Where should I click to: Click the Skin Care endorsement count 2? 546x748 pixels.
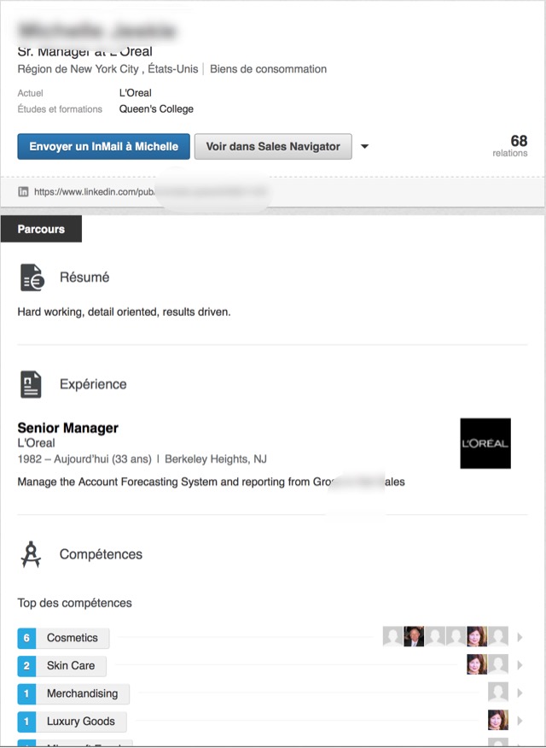(26, 665)
